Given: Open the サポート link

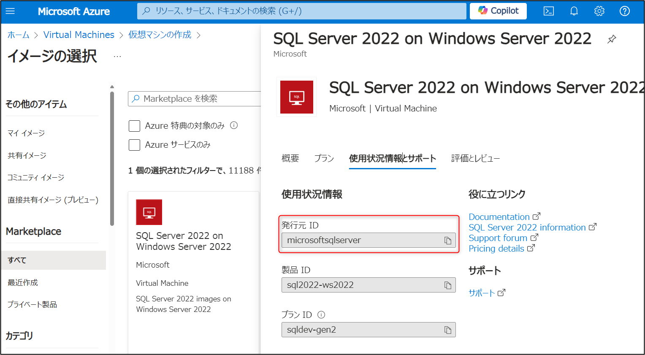Looking at the screenshot, I should point(482,293).
